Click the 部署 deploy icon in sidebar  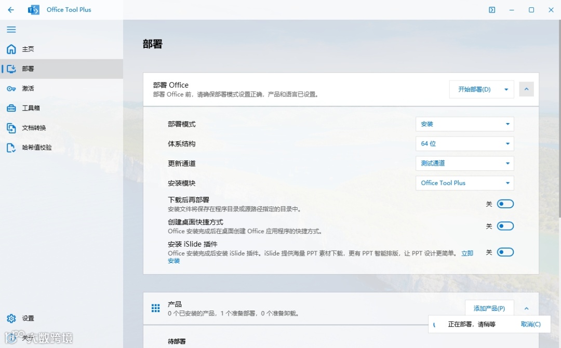coord(11,69)
